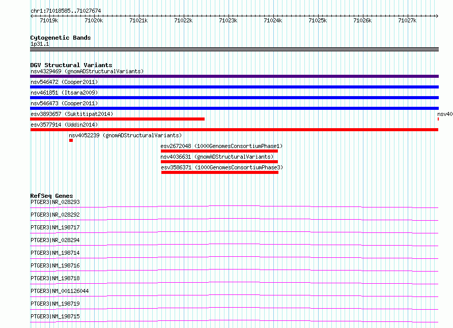Click the 71027k ruler tick label
Screen dimensions: 453x328
point(407,20)
